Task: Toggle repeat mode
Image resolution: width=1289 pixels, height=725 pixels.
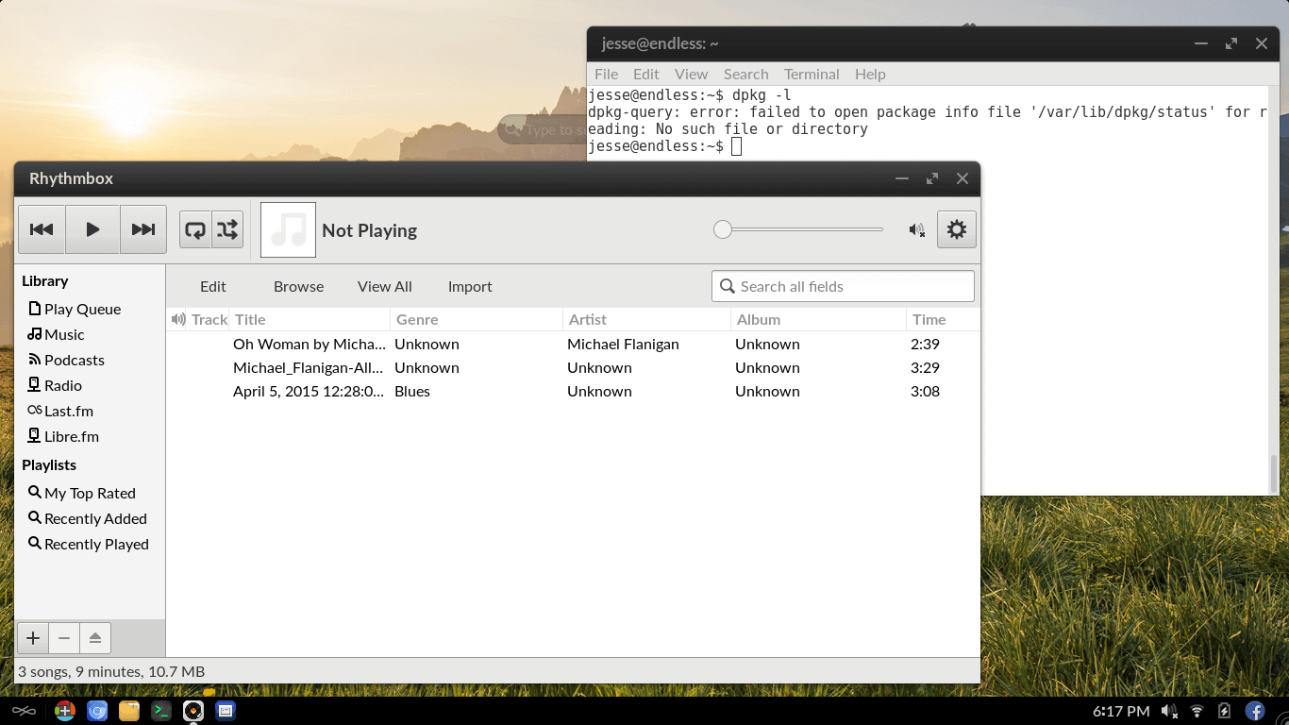Action: 195,229
